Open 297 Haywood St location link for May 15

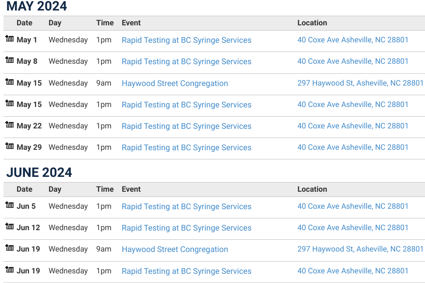pyautogui.click(x=360, y=83)
